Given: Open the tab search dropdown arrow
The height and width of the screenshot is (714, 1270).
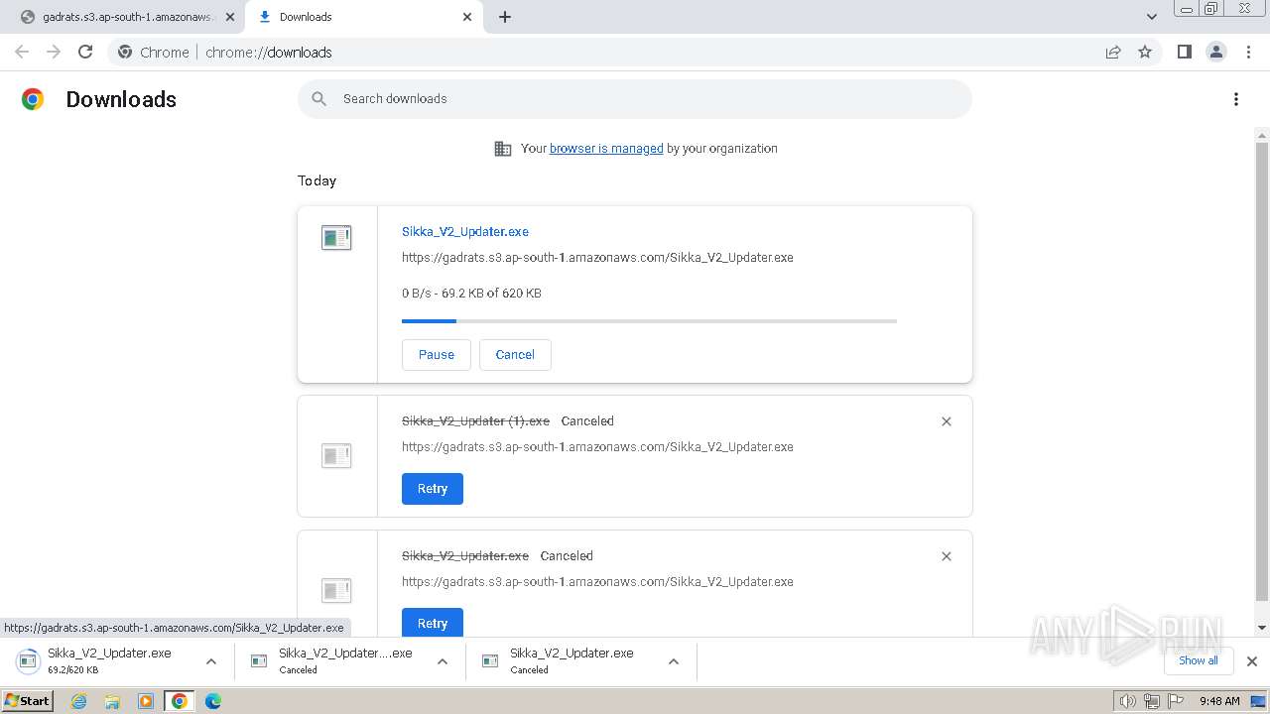Looking at the screenshot, I should [1152, 17].
